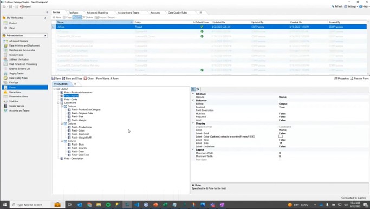Collapse the Layout property category
Image resolution: width=370 pixels, height=209 pixels.
click(193, 150)
